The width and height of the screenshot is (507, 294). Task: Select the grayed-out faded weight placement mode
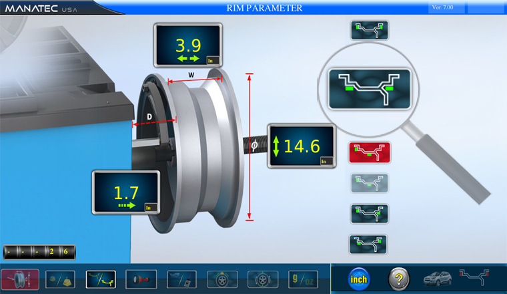370,183
